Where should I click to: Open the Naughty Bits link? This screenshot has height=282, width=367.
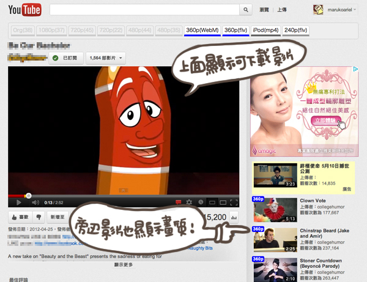(x=200, y=248)
